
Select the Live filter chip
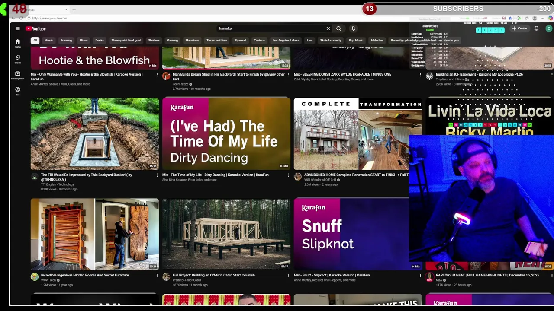pyautogui.click(x=309, y=41)
